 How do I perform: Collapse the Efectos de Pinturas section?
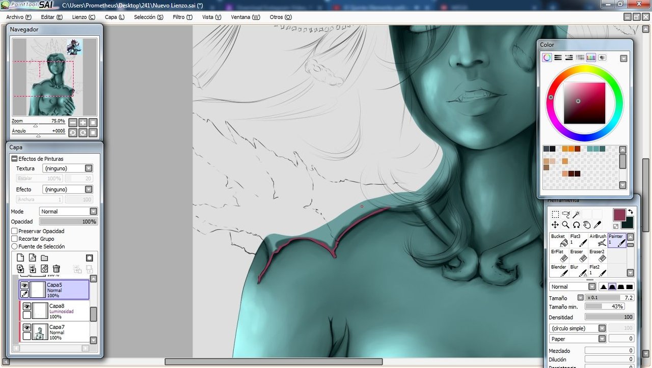[14, 159]
